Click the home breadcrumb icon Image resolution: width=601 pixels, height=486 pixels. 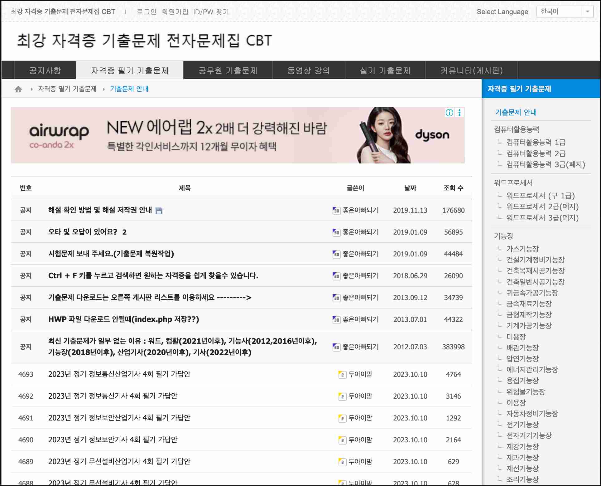[x=18, y=90]
